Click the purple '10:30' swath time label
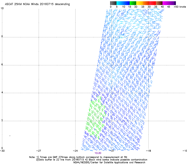Viewport: 187px width, 164px height. pyautogui.click(x=98, y=153)
